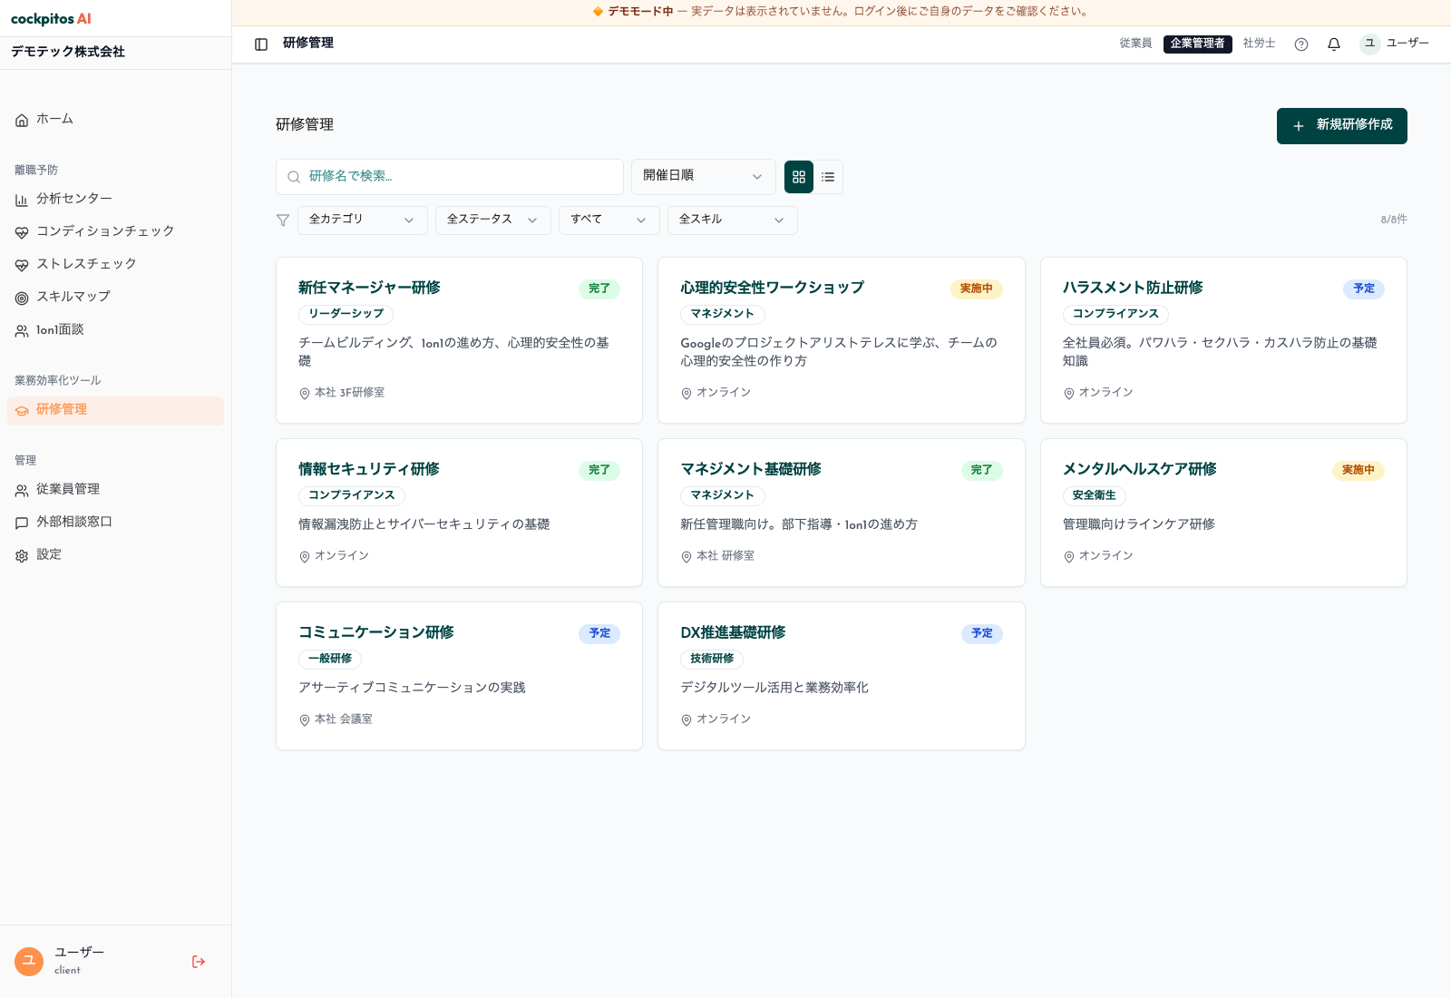Viewport: 1451px width, 998px height.
Task: Open 分析センター menu item
Action: pos(115,200)
